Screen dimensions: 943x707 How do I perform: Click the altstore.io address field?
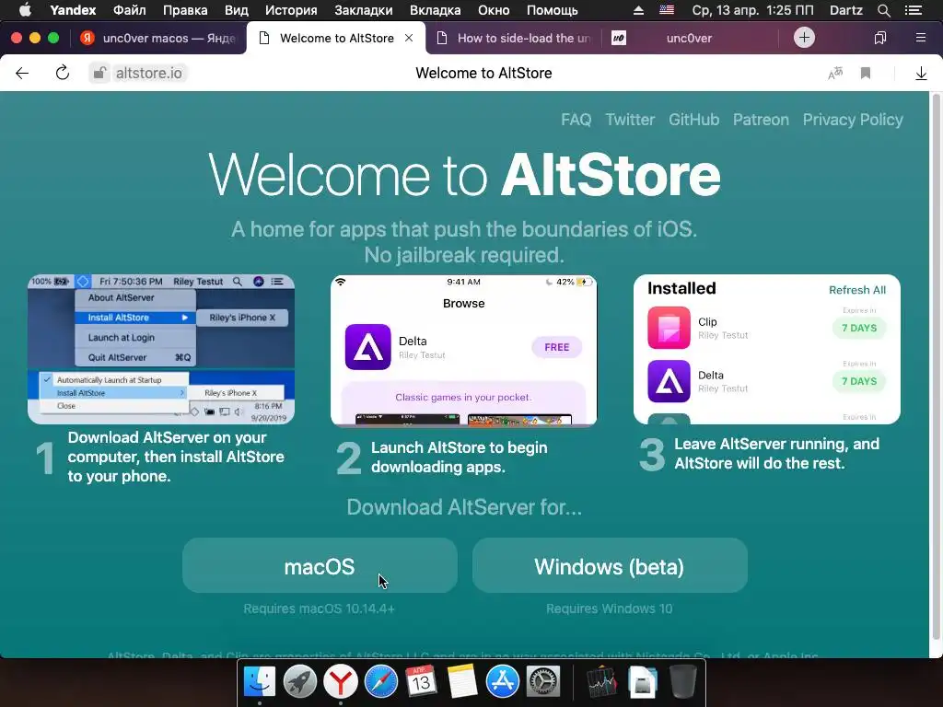pos(148,74)
